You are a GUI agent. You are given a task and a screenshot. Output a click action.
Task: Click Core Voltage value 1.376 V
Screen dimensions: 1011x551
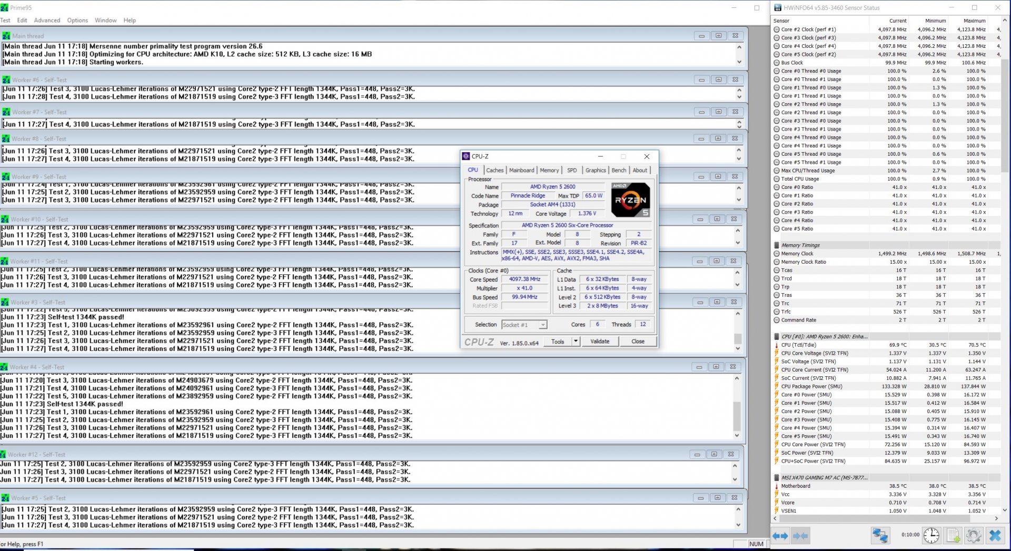click(x=587, y=214)
